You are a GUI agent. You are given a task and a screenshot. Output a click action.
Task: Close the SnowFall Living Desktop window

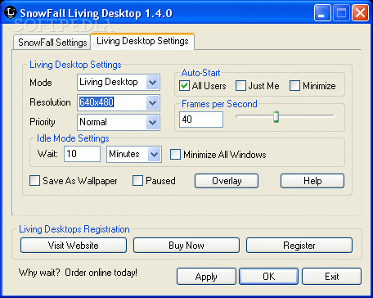point(360,13)
